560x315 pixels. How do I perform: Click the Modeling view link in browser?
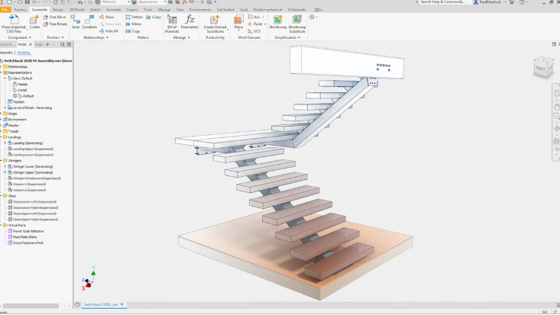(24, 53)
